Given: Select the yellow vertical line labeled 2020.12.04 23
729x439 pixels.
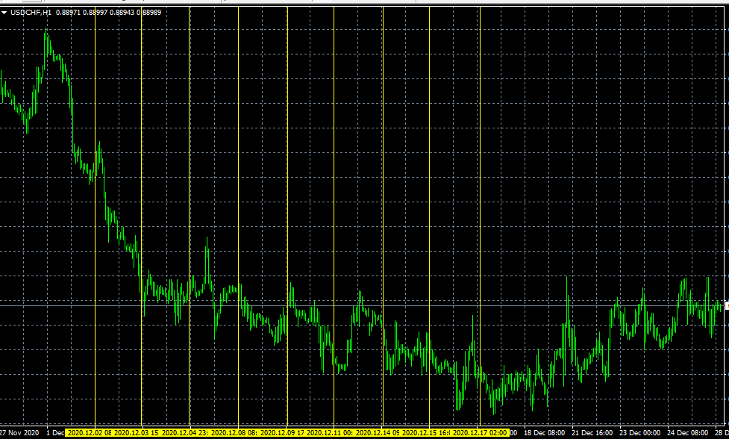Looking at the screenshot, I should (x=190, y=217).
